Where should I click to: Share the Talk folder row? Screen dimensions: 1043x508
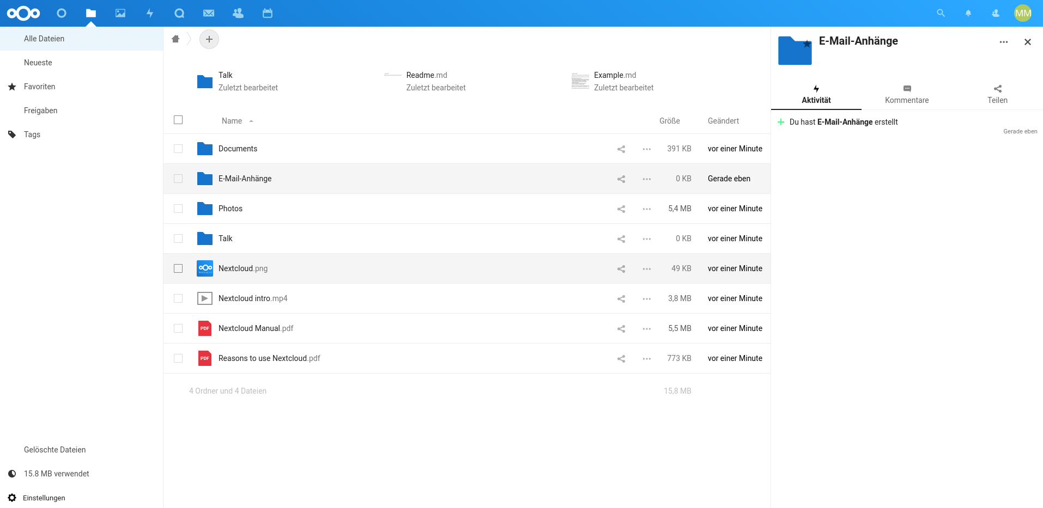tap(621, 238)
